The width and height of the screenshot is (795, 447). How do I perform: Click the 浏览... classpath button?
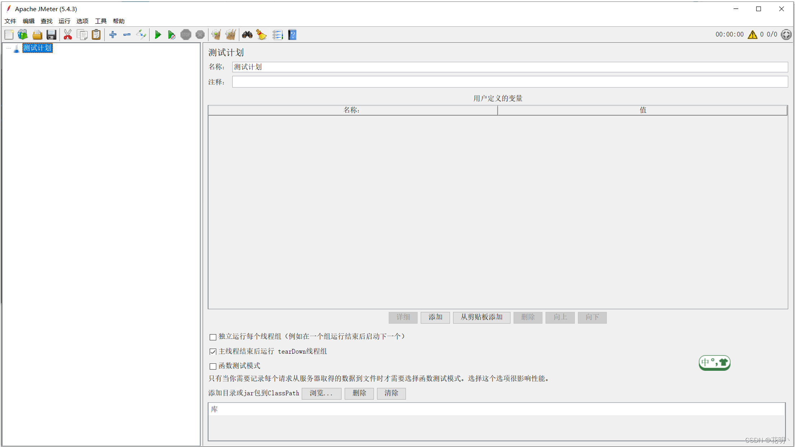(321, 393)
